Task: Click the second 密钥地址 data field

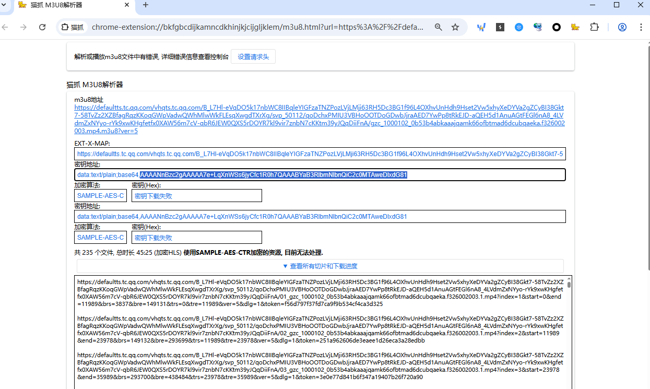Action: click(x=320, y=217)
